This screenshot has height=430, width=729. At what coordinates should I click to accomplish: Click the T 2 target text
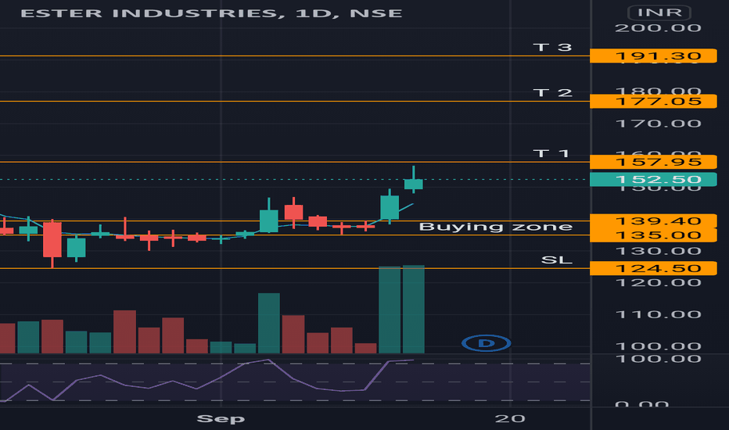point(552,92)
